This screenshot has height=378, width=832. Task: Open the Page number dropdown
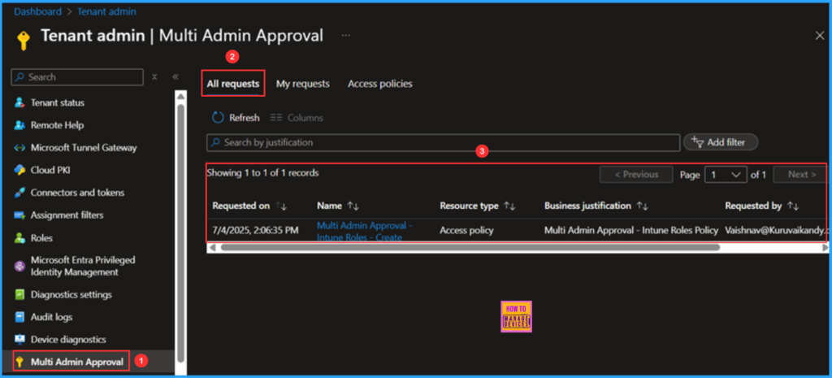coord(726,175)
